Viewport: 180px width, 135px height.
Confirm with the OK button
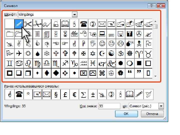click(x=126, y=114)
